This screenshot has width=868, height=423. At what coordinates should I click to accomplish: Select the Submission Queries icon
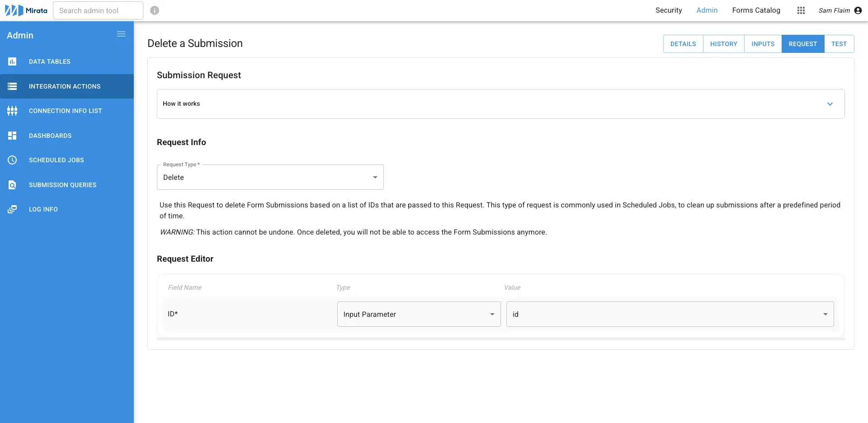pos(12,185)
